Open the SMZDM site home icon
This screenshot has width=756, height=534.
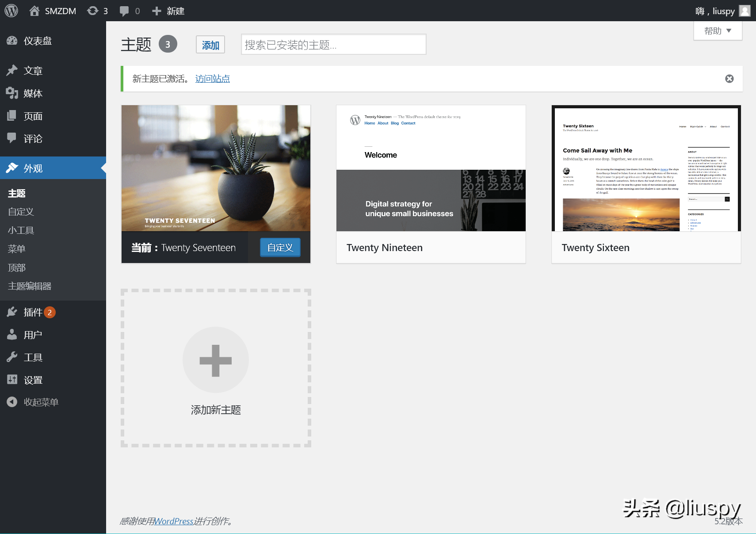coord(34,11)
